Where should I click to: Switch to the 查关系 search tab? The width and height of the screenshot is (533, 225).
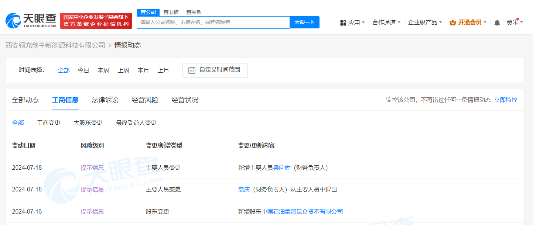coord(194,12)
